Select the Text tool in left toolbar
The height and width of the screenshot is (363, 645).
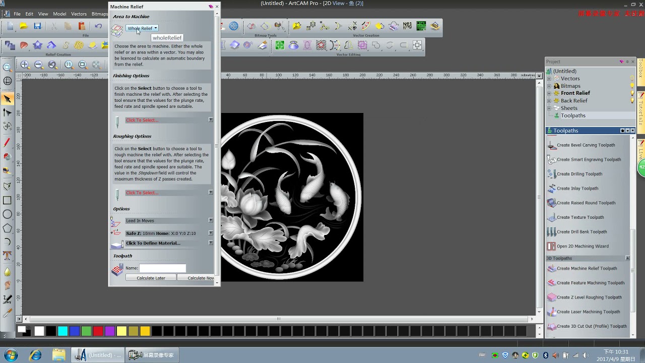7,256
